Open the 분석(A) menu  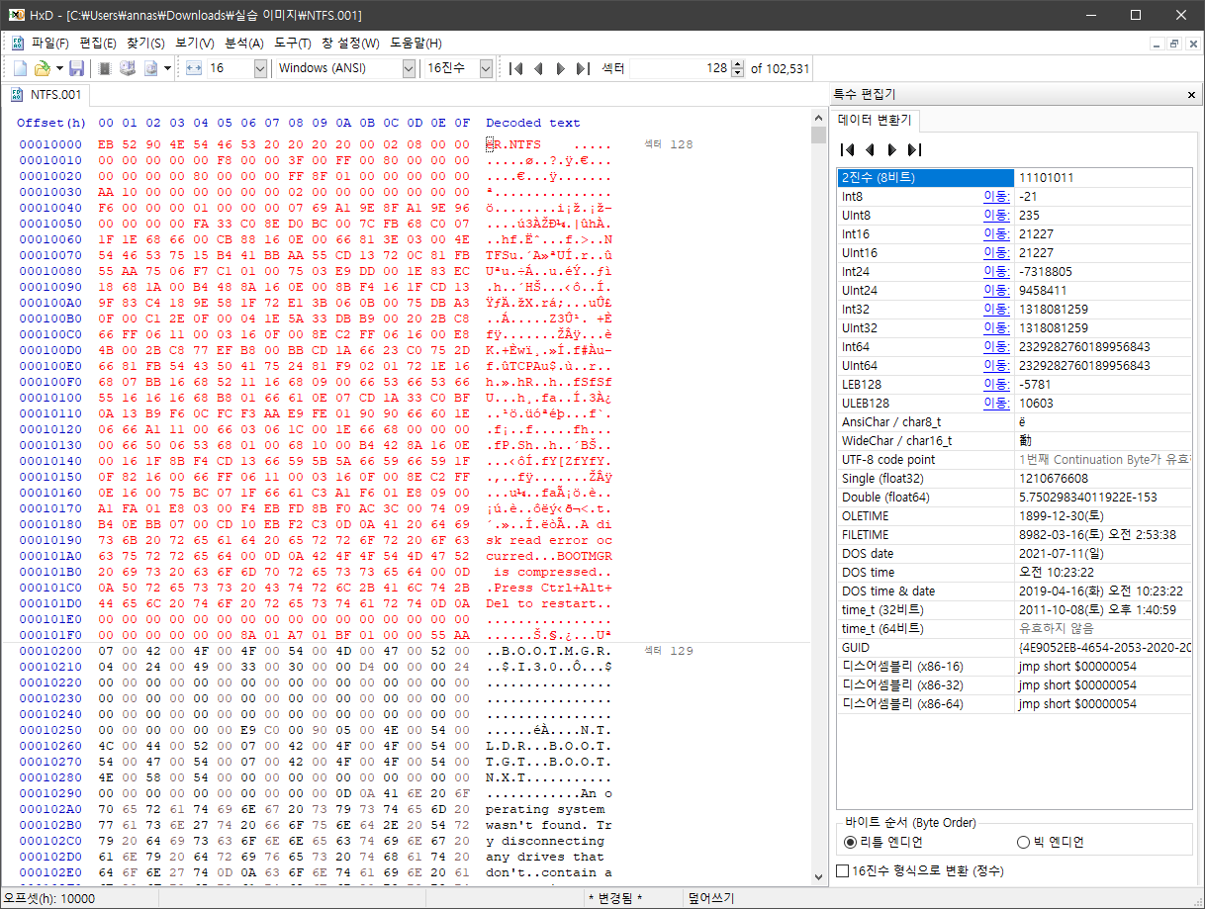(244, 44)
